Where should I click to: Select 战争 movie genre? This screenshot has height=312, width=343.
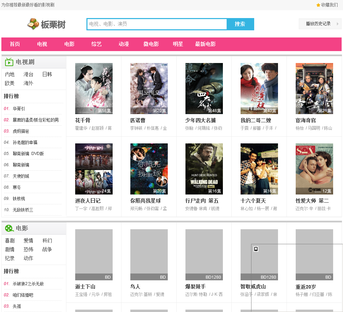[47, 249]
